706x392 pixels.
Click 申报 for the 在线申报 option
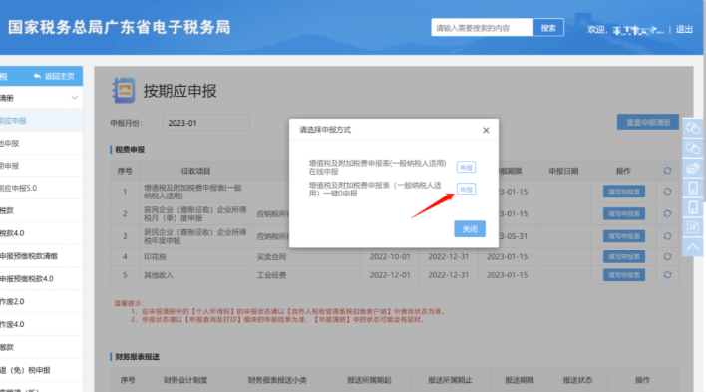(x=466, y=168)
